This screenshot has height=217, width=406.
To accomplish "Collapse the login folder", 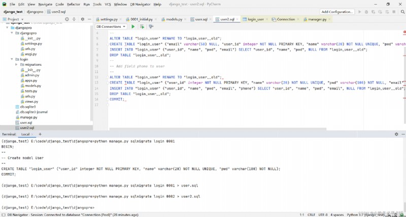I will [x=12, y=59].
